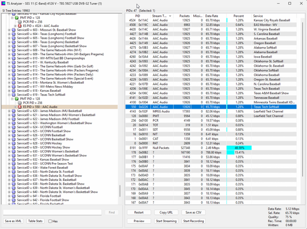
Task: Click service icon for ServiceID 641 Florida Football
Action: [x=13, y=196]
